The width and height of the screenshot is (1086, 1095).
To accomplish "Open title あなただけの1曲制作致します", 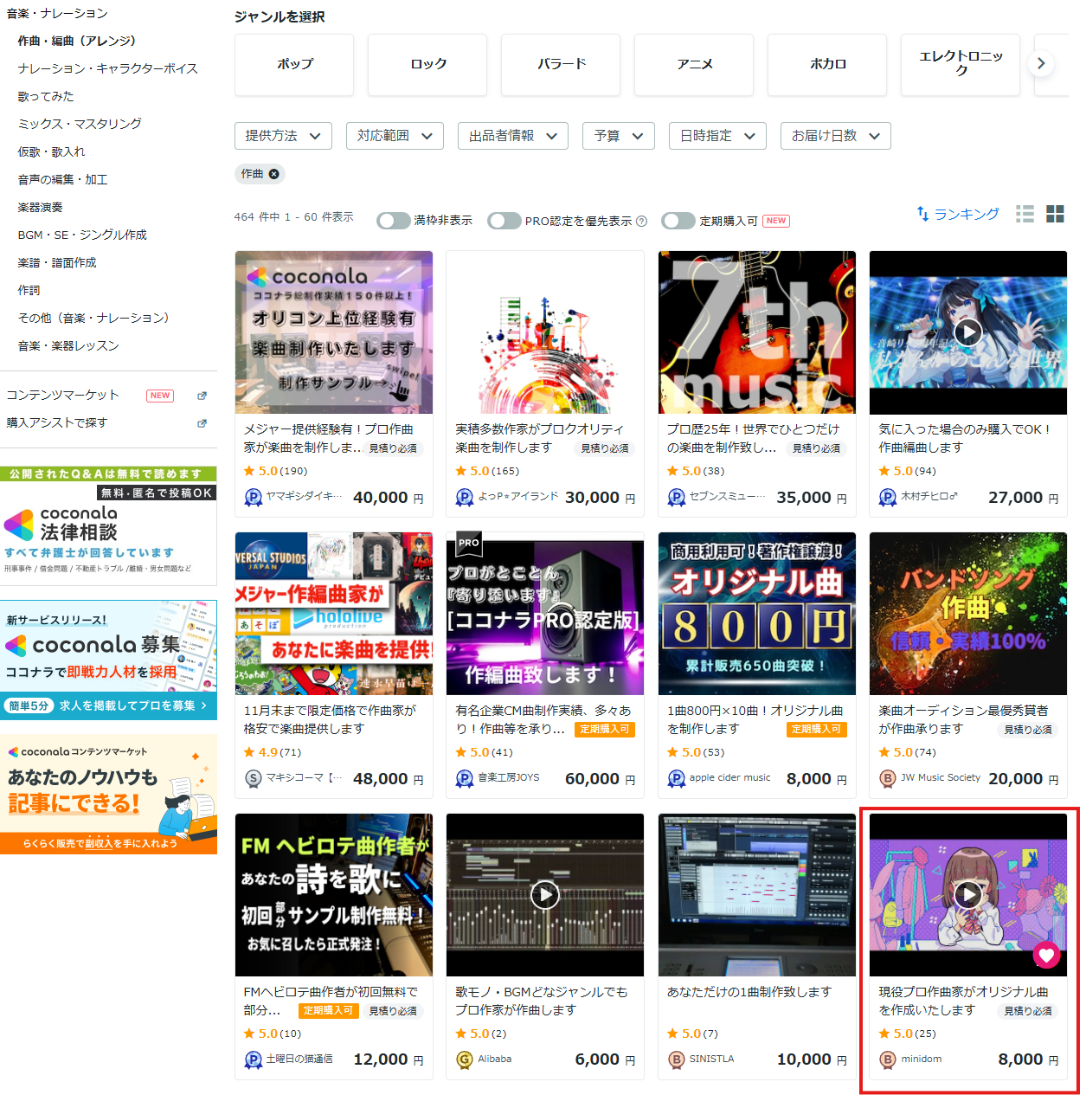I will [x=749, y=992].
